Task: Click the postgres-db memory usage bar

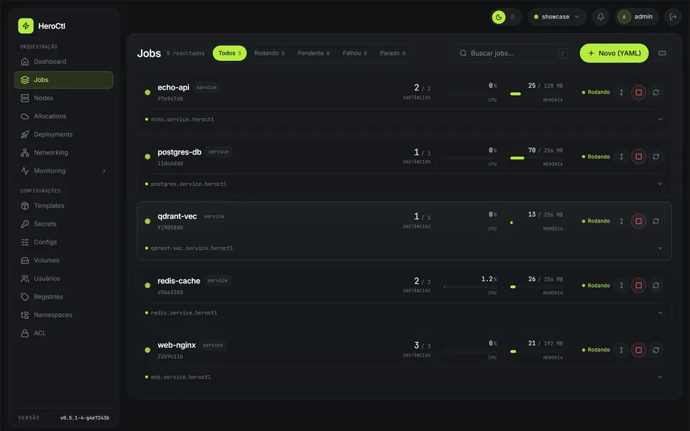Action: 536,158
